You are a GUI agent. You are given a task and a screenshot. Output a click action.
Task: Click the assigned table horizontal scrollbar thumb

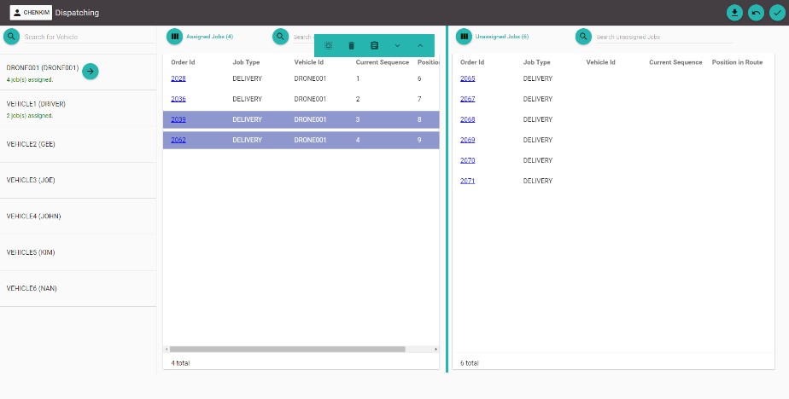pos(287,350)
